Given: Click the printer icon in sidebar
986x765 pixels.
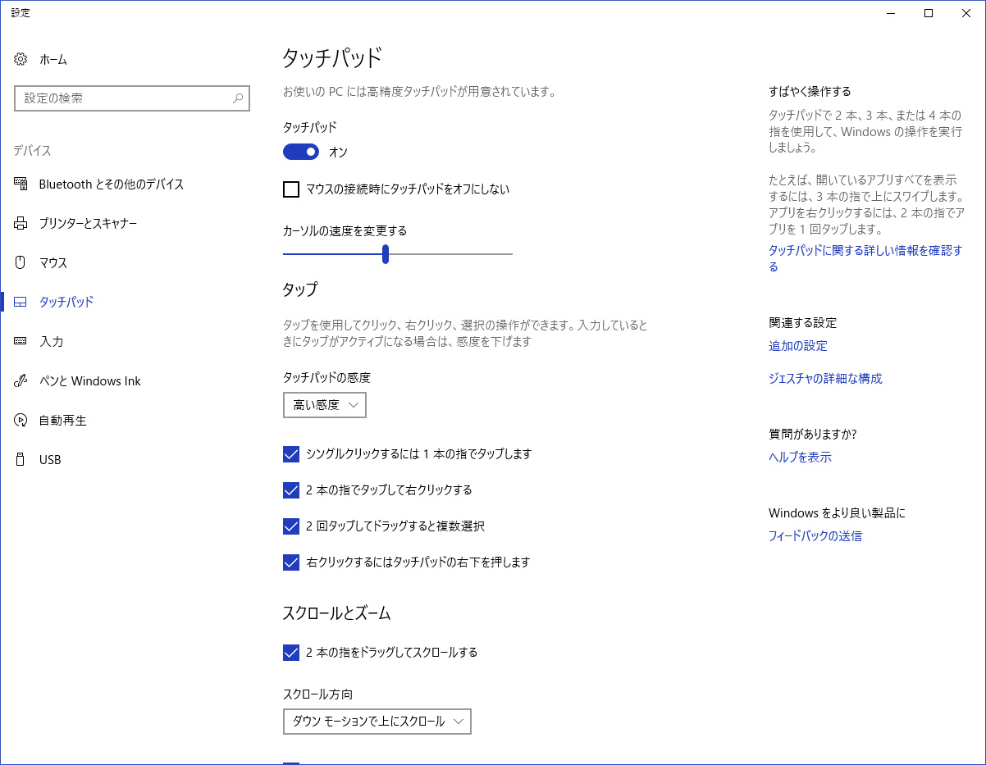Looking at the screenshot, I should click(21, 223).
